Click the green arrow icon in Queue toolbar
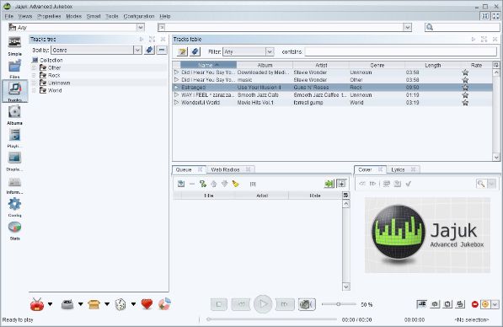Viewport: 503px width, 327px height. 329,184
